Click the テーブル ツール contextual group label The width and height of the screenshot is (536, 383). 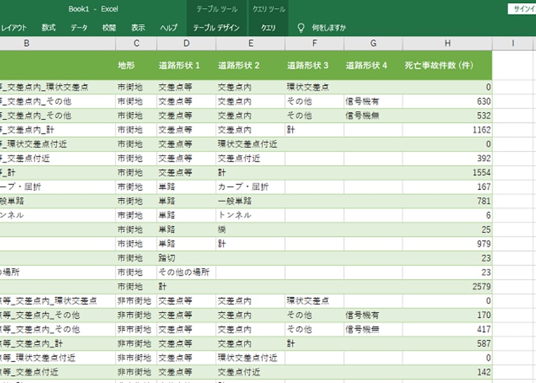click(217, 9)
